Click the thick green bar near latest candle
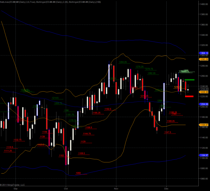Viewport: 210px width, 191px height. (x=190, y=80)
